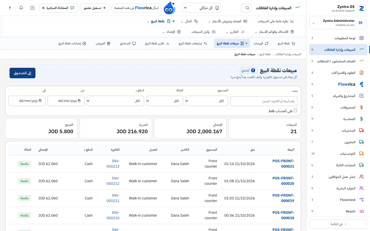Switch to تقارير نقطة البيع tab
This screenshot has height=231, width=370.
pyautogui.click(x=157, y=43)
